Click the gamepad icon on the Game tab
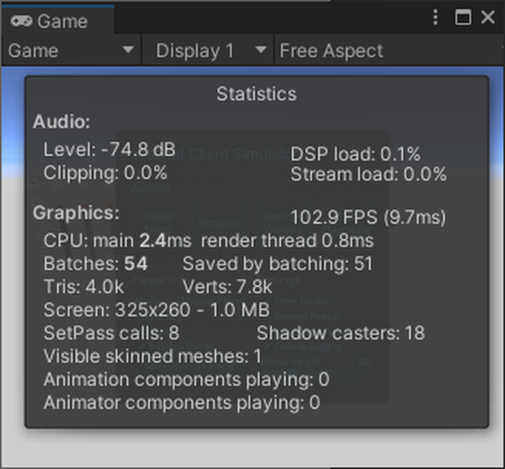505x469 pixels. click(21, 21)
